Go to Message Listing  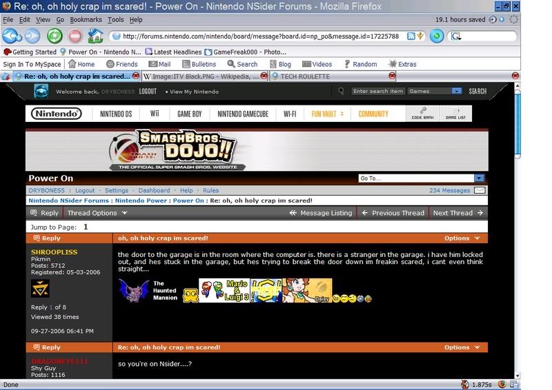click(321, 213)
